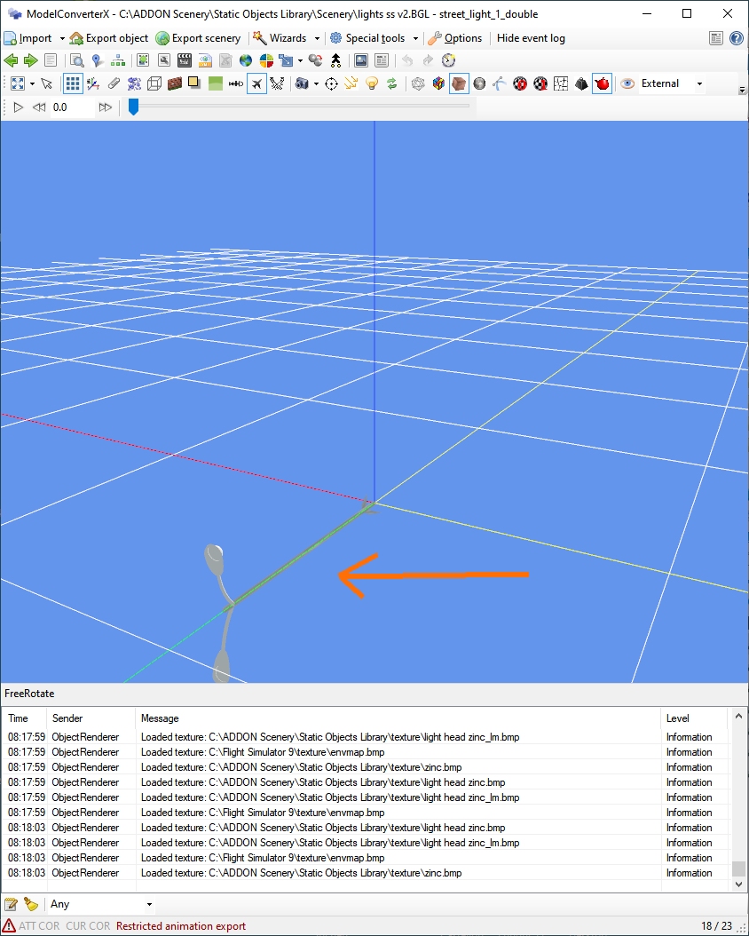The image size is (749, 936).
Task: Click the camera screenshot icon
Action: tap(302, 83)
